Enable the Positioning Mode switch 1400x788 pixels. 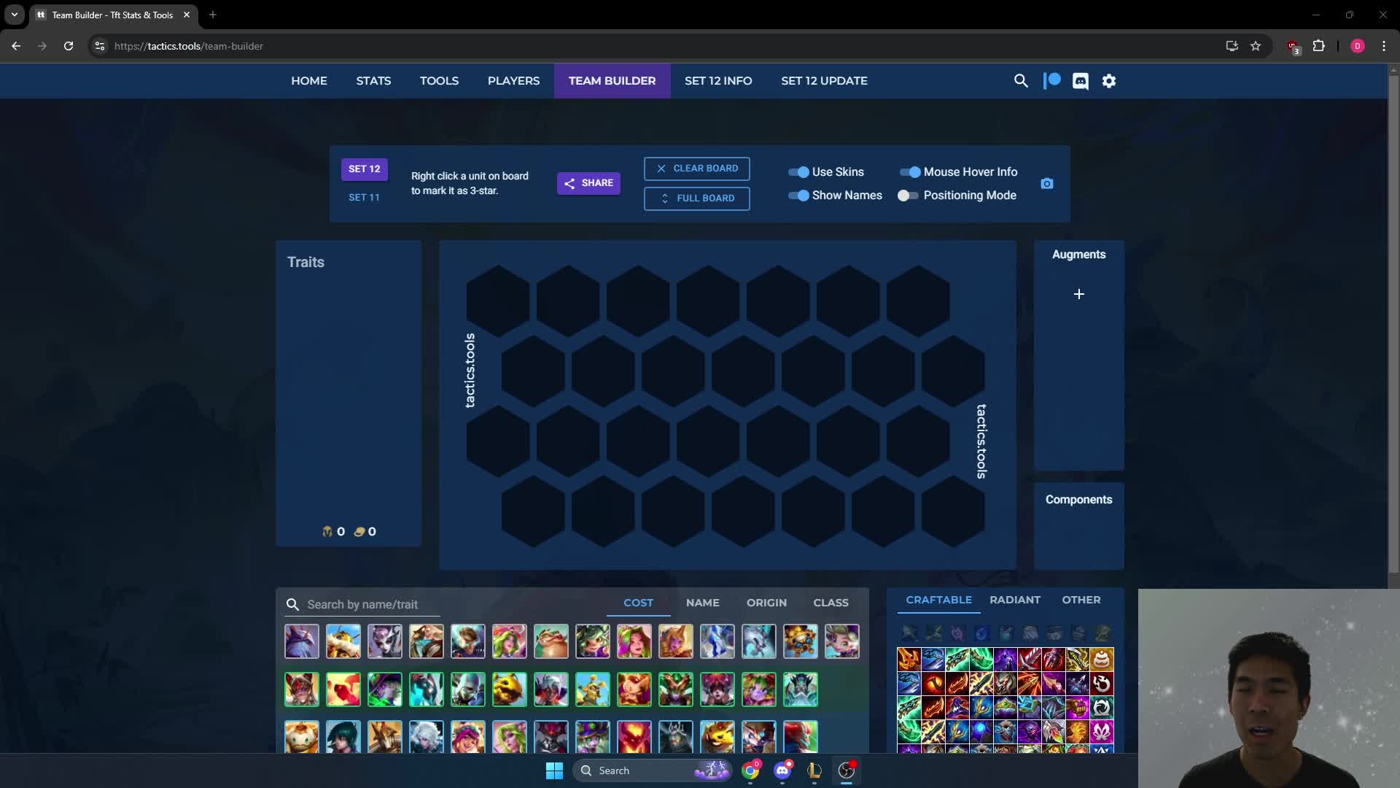point(908,196)
